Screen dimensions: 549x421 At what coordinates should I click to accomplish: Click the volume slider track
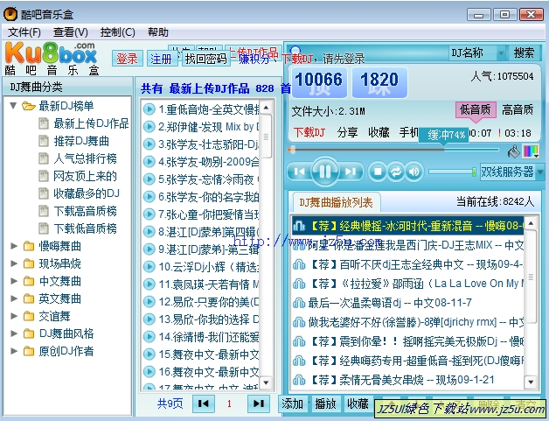tap(452, 172)
